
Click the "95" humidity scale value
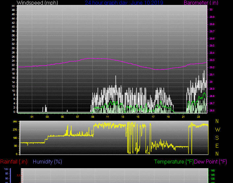click(7, 174)
